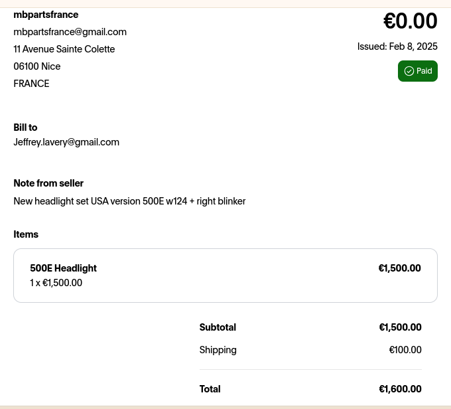Click the Jeffrey.lavery@gmail.com billing email
This screenshot has height=409, width=451.
[66, 142]
